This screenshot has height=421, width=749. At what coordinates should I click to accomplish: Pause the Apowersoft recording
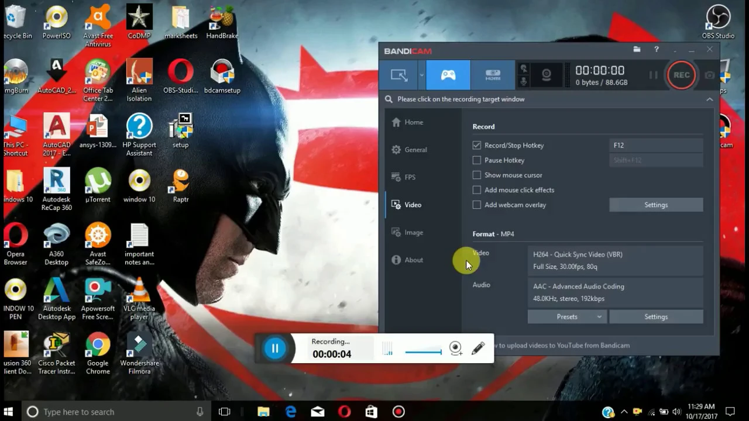274,348
